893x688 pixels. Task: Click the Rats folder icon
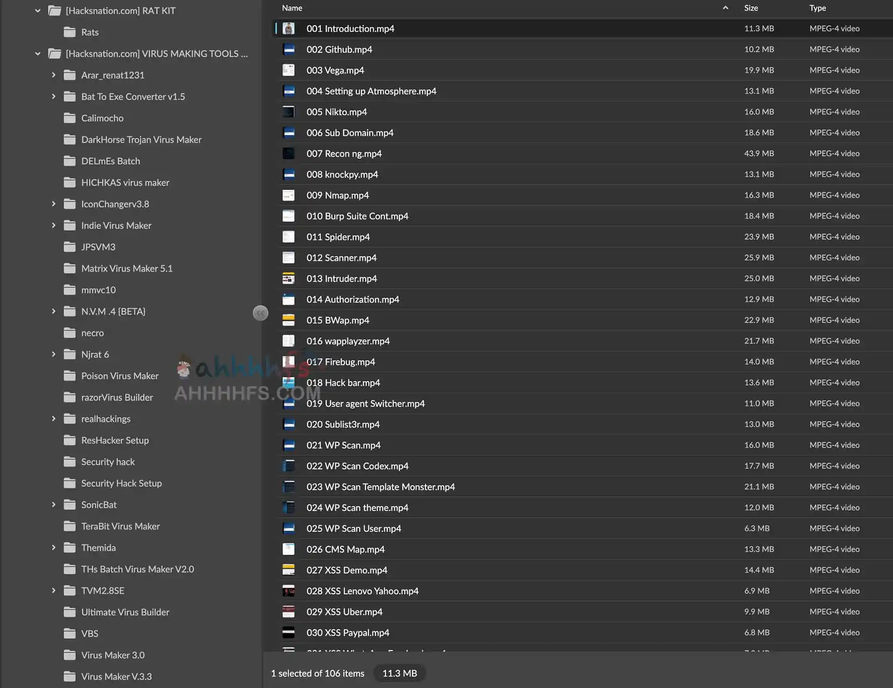click(69, 32)
